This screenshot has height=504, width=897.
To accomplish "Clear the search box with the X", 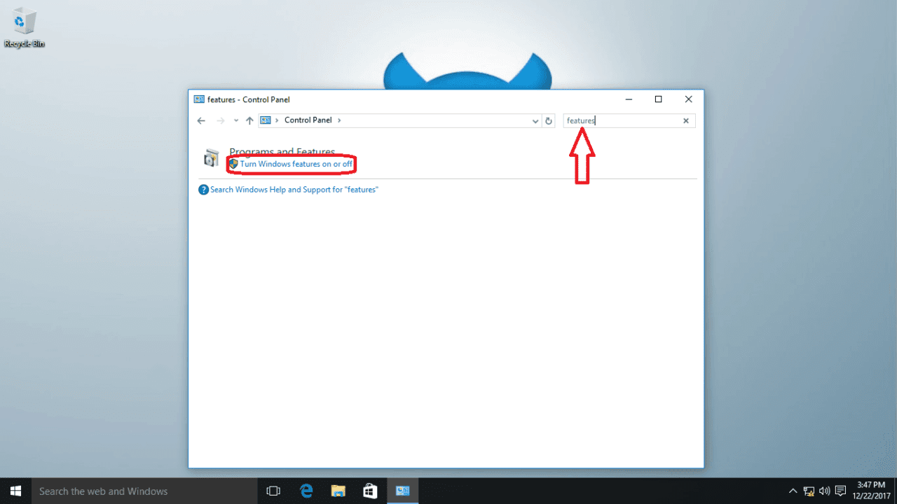I will [685, 120].
